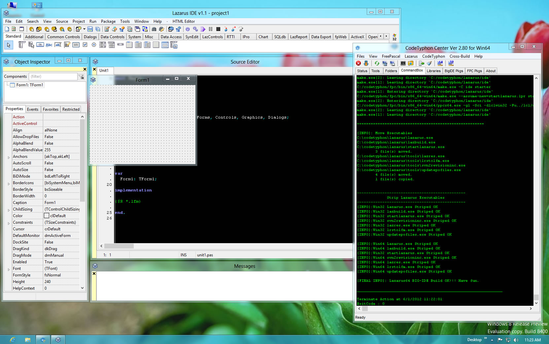Click the 64-bit build icon in CodeTyphon
The height and width of the screenshot is (344, 549).
point(440,63)
